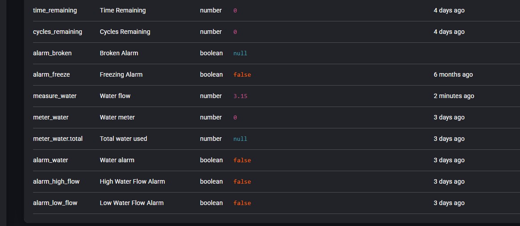Select the false value of Freezing Alarm
The image size is (520, 226).
[x=242, y=75]
